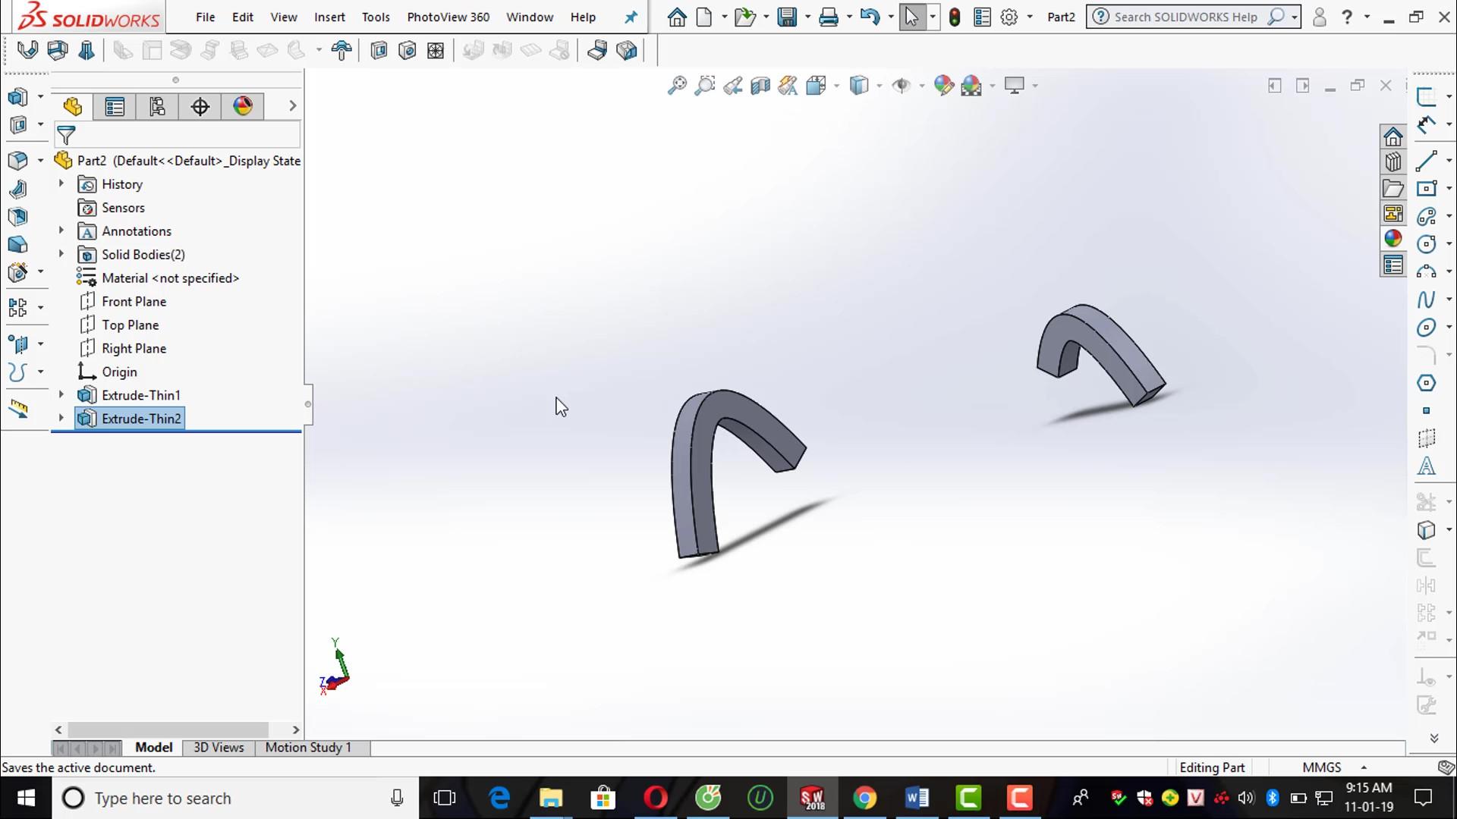Image resolution: width=1457 pixels, height=819 pixels.
Task: Click the Section View icon
Action: click(x=760, y=86)
